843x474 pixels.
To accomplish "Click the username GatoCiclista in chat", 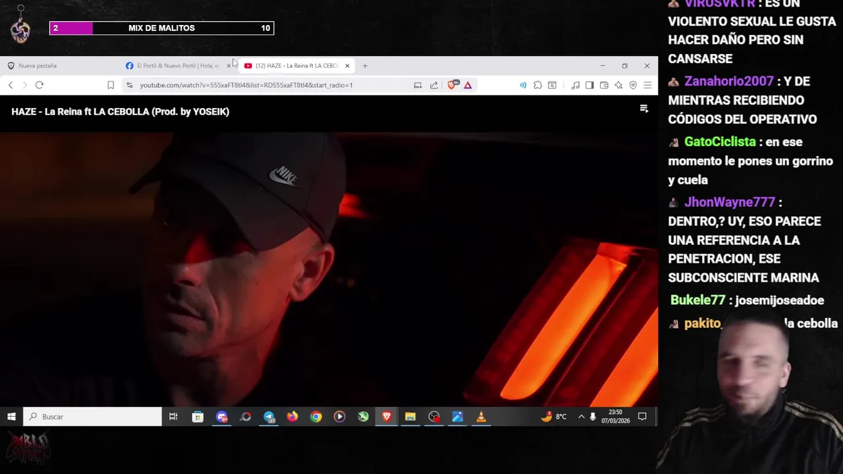I will tap(720, 142).
